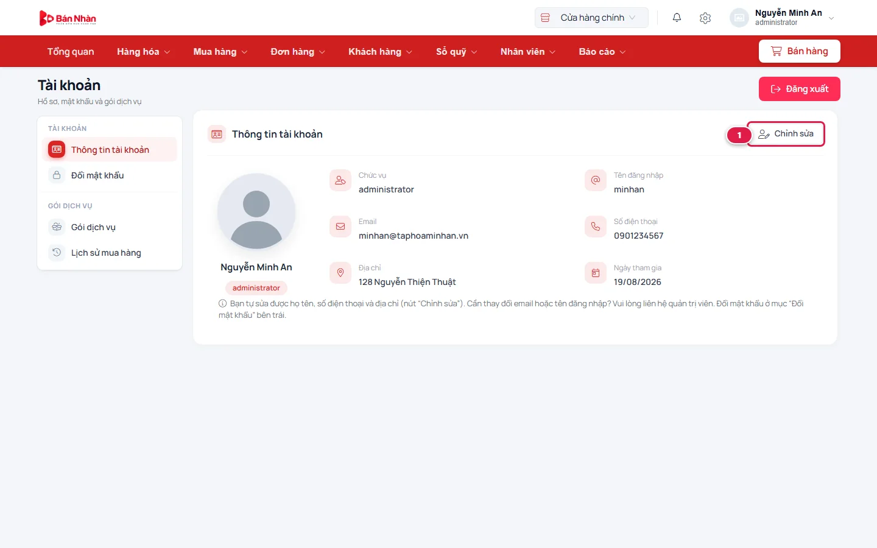The width and height of the screenshot is (877, 548).
Task: Expand the Hàng hóa menu
Action: (x=144, y=52)
